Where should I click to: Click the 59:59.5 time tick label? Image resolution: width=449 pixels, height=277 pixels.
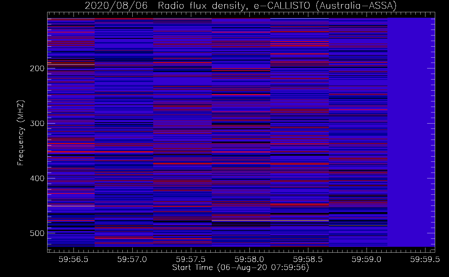point(425,259)
